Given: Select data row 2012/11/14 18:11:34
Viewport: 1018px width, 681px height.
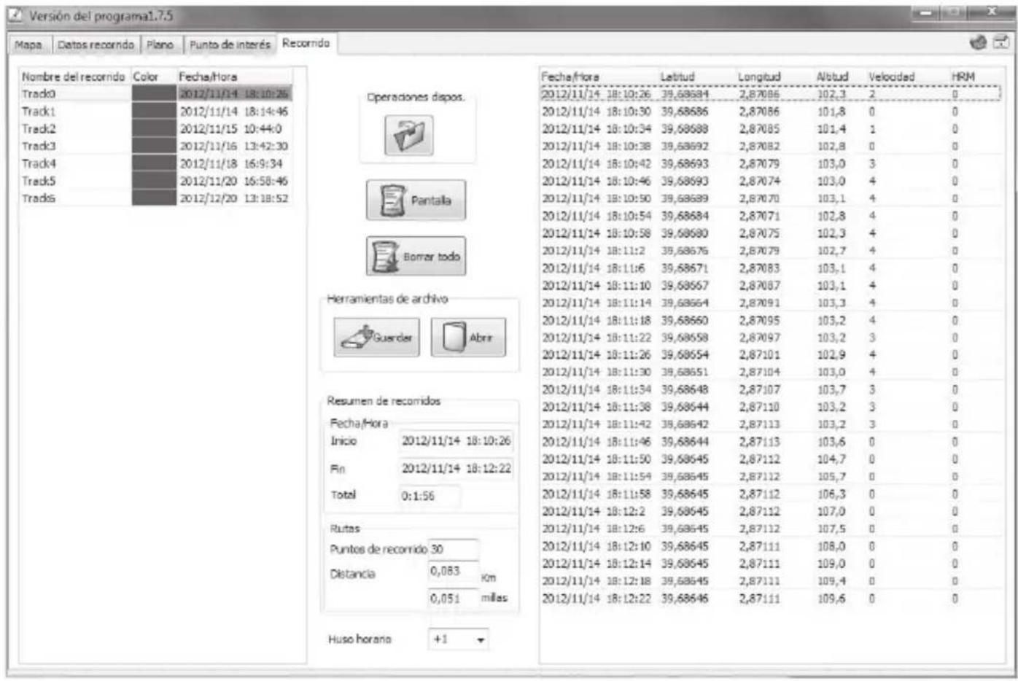Looking at the screenshot, I should 771,389.
